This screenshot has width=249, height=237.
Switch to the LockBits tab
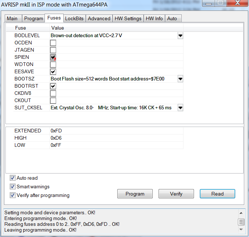[74, 18]
